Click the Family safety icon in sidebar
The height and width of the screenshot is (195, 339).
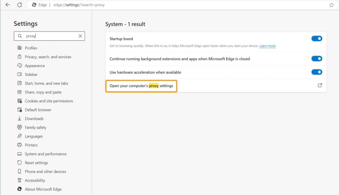tap(19, 127)
